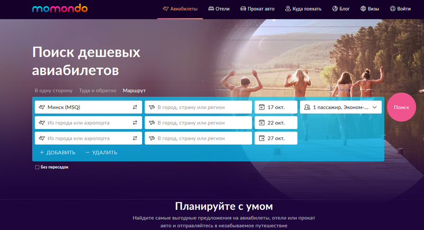
Task: Click the momondo logo
Action: (x=60, y=8)
